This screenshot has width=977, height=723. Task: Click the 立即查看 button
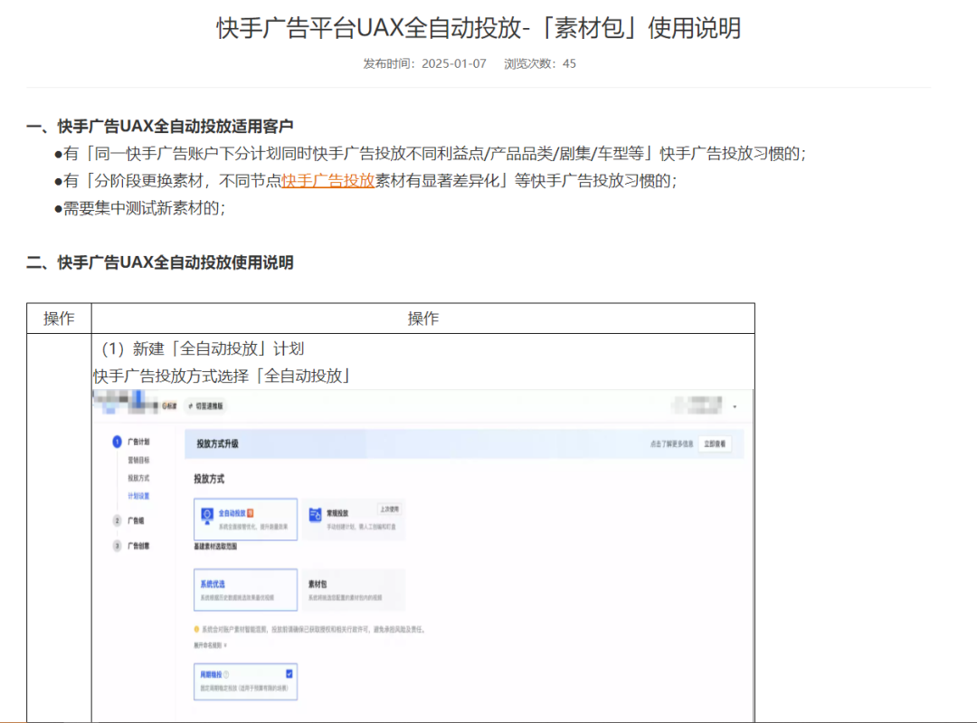point(715,443)
